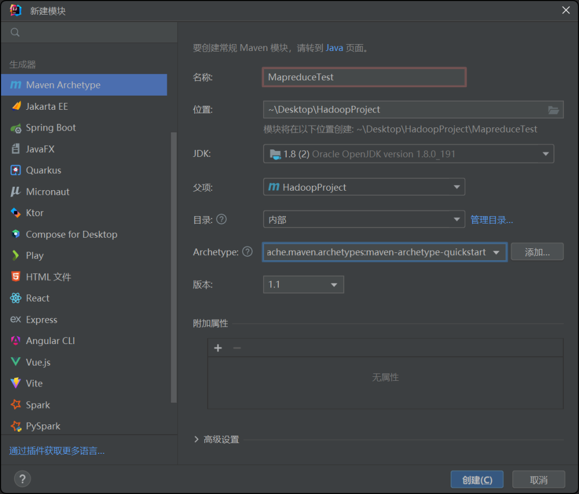Select Maven Archetype in generator list
The width and height of the screenshot is (579, 494).
[x=63, y=85]
